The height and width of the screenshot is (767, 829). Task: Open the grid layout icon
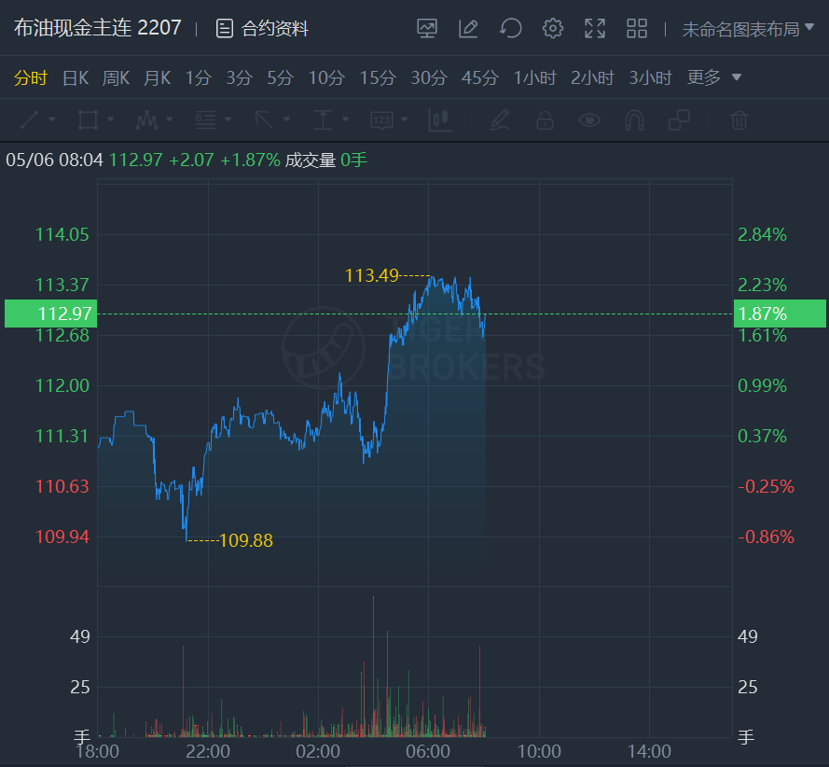[x=637, y=29]
